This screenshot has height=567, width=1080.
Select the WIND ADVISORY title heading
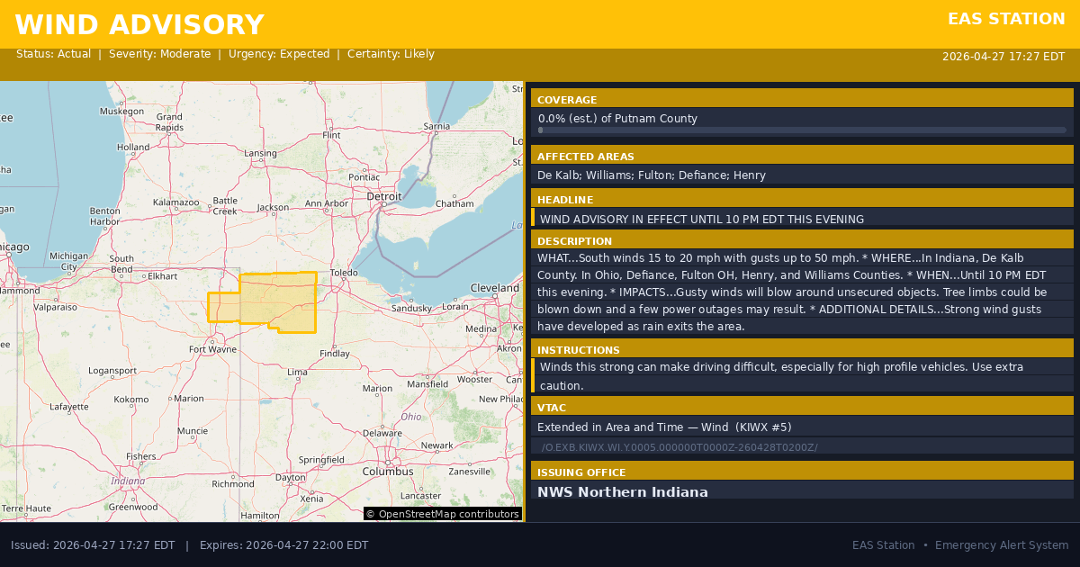[139, 25]
